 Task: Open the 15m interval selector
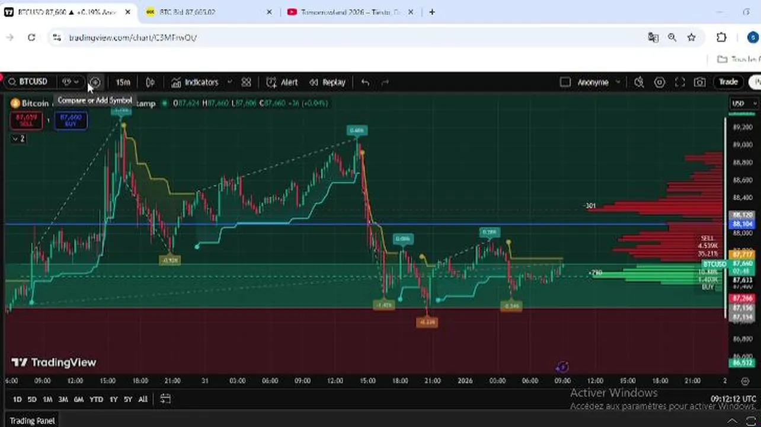(123, 82)
